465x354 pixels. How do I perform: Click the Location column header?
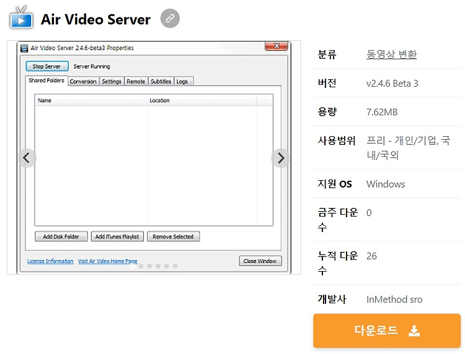click(201, 101)
